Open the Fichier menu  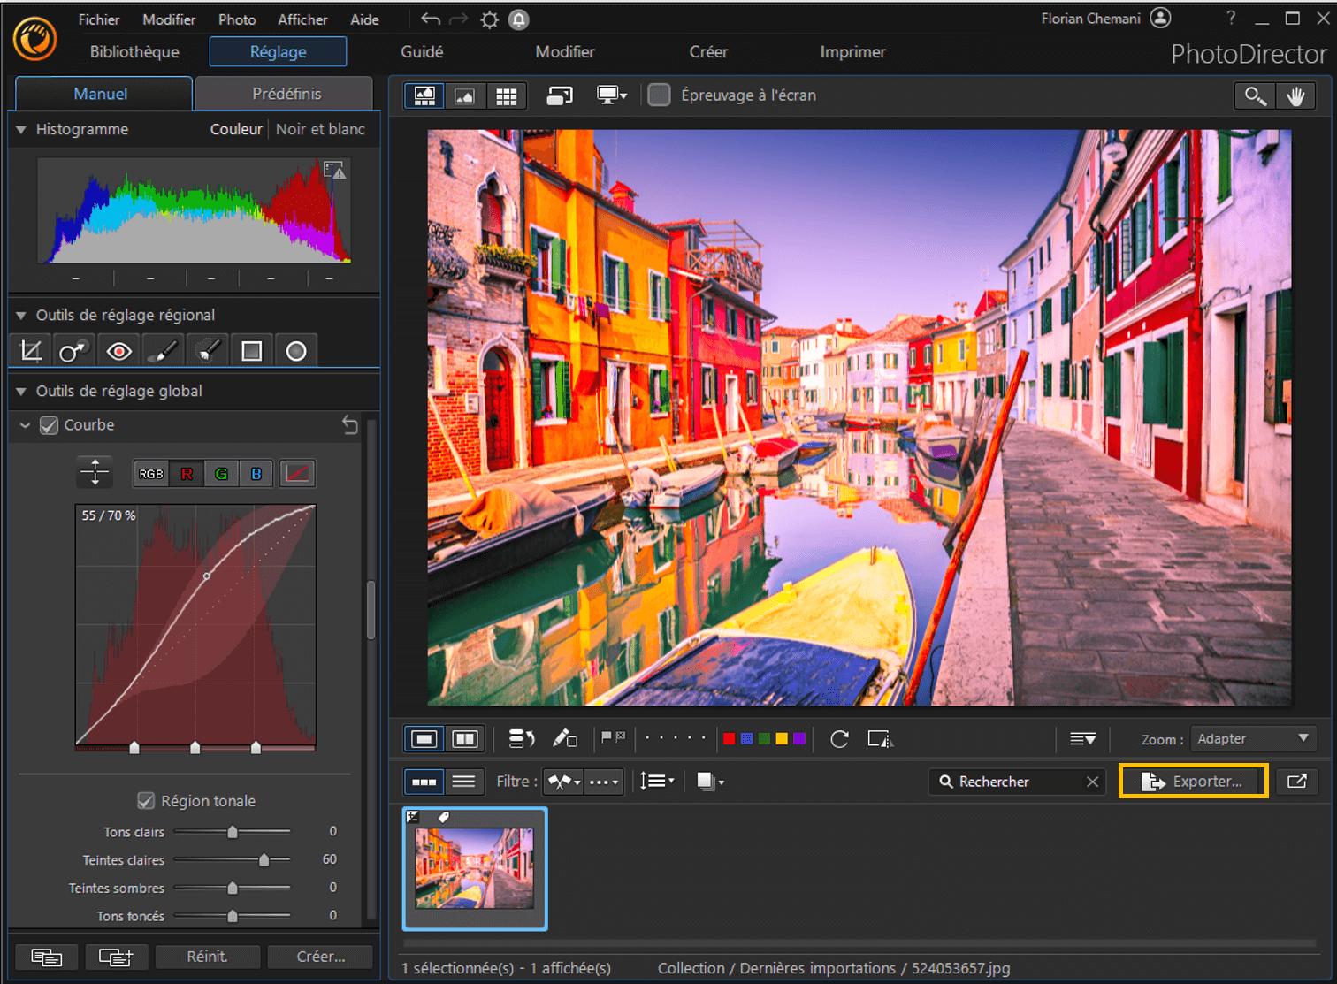[98, 19]
